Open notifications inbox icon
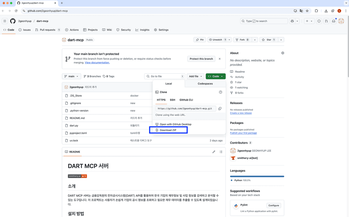Viewport: 349px width, 217px height. click(x=334, y=21)
